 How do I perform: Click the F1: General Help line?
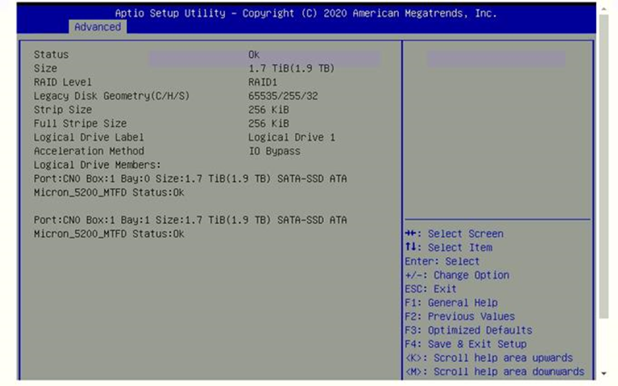click(x=451, y=302)
